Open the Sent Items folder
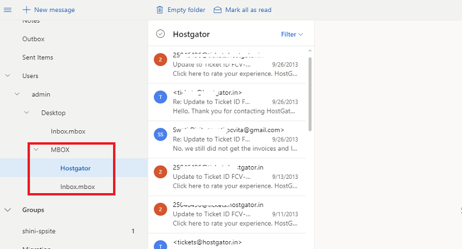 [38, 58]
